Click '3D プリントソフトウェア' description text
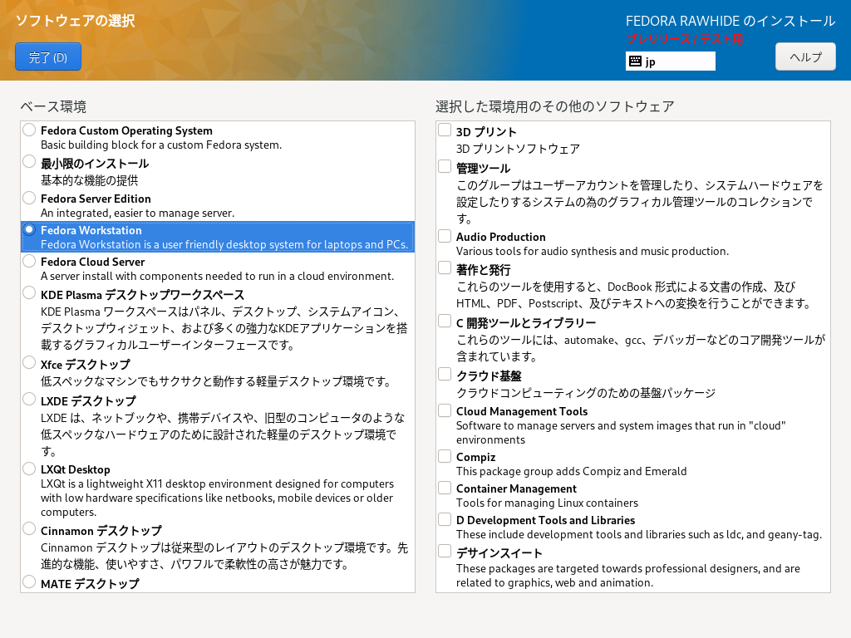The image size is (851, 638). tap(518, 149)
